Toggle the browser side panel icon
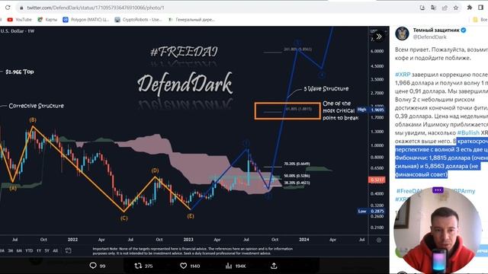This screenshot has width=488, height=274. pyautogui.click(x=480, y=8)
